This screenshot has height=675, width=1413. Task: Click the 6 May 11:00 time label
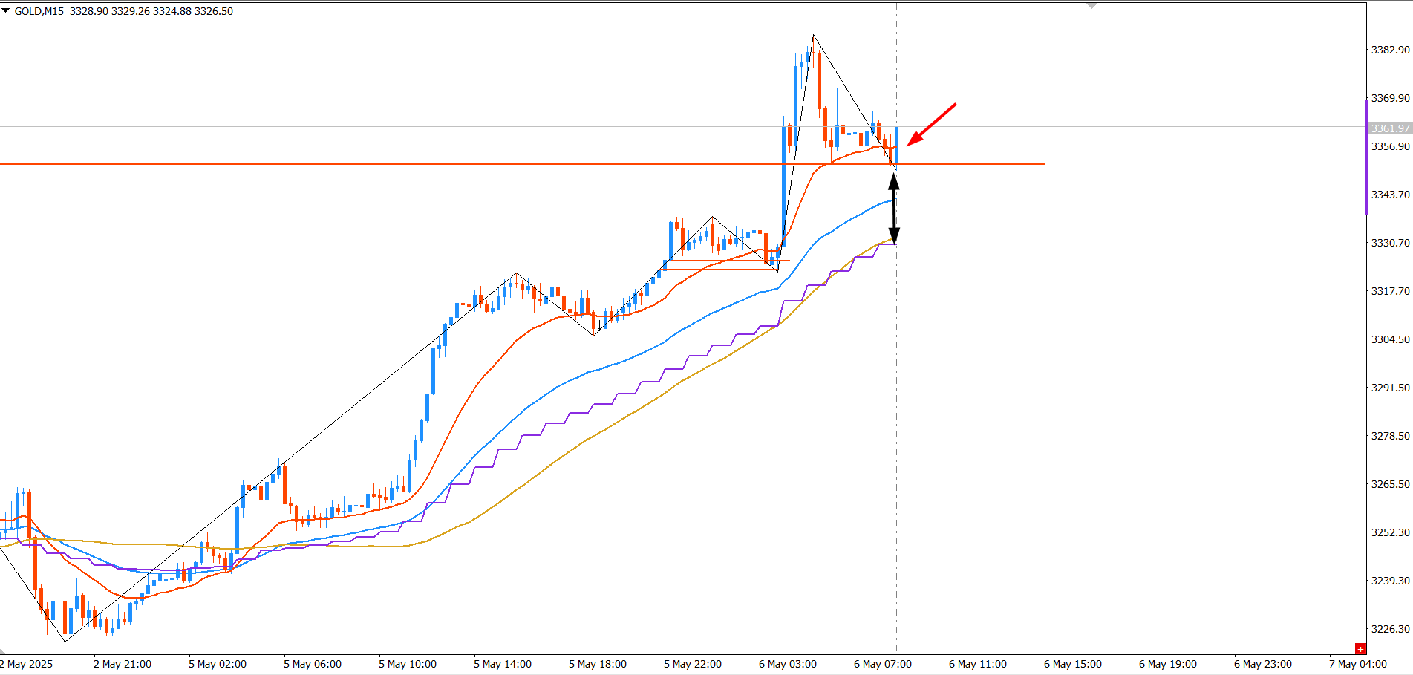coord(978,664)
